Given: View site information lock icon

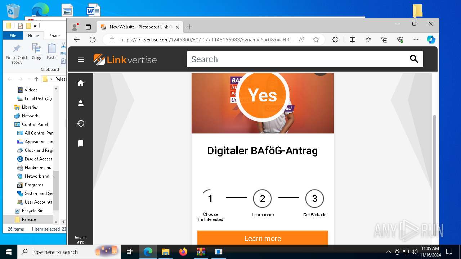Looking at the screenshot, I should (x=112, y=40).
